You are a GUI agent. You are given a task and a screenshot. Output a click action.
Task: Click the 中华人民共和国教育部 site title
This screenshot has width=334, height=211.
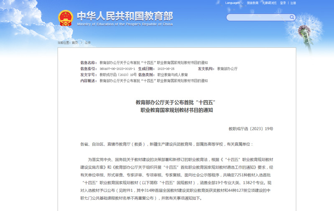coord(125,16)
